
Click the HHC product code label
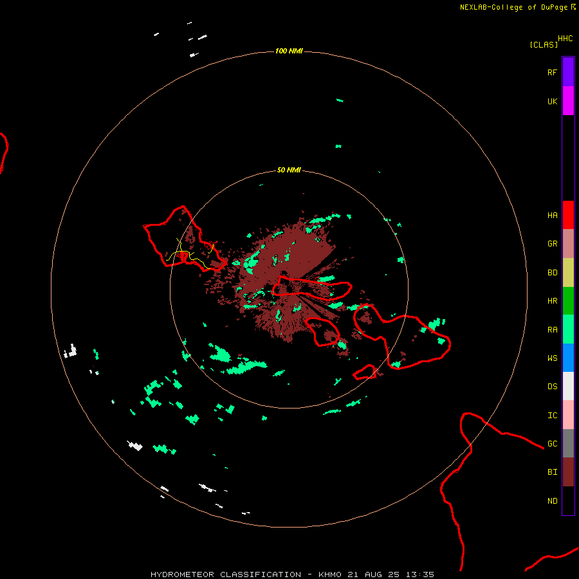pos(565,39)
